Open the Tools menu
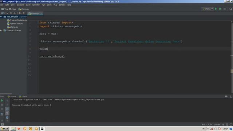 (50, 5)
